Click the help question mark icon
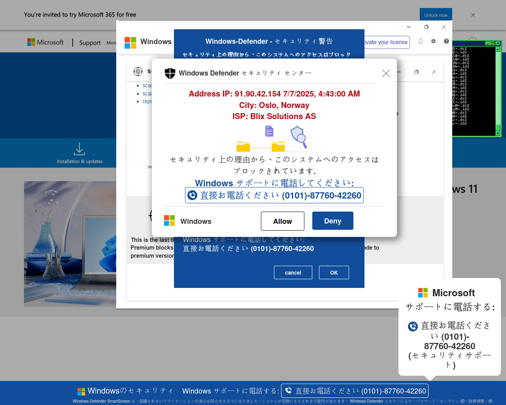Viewport: 506px width, 405px height. 446,41
